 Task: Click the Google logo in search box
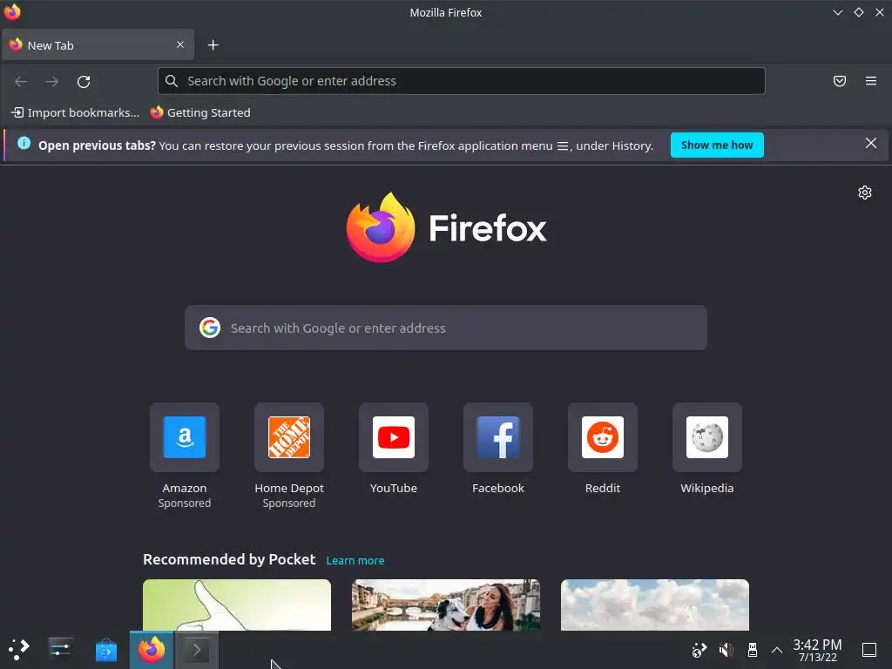[210, 328]
